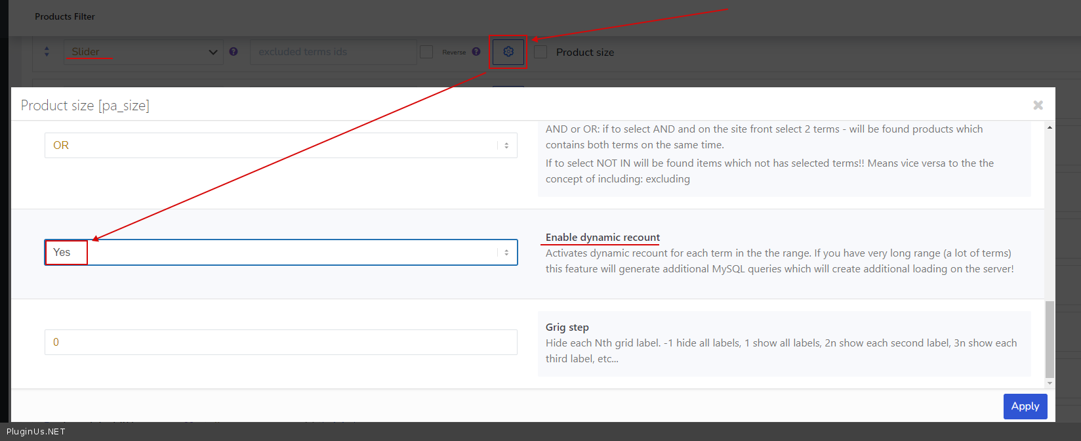This screenshot has width=1081, height=441.
Task: Toggle the Reverse checkbox
Action: pos(426,52)
